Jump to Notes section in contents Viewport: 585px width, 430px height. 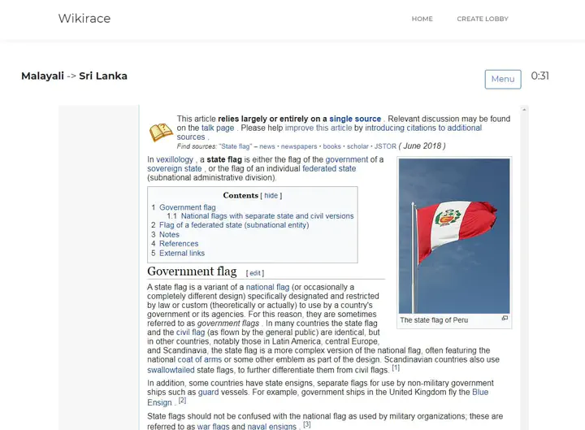pos(169,235)
